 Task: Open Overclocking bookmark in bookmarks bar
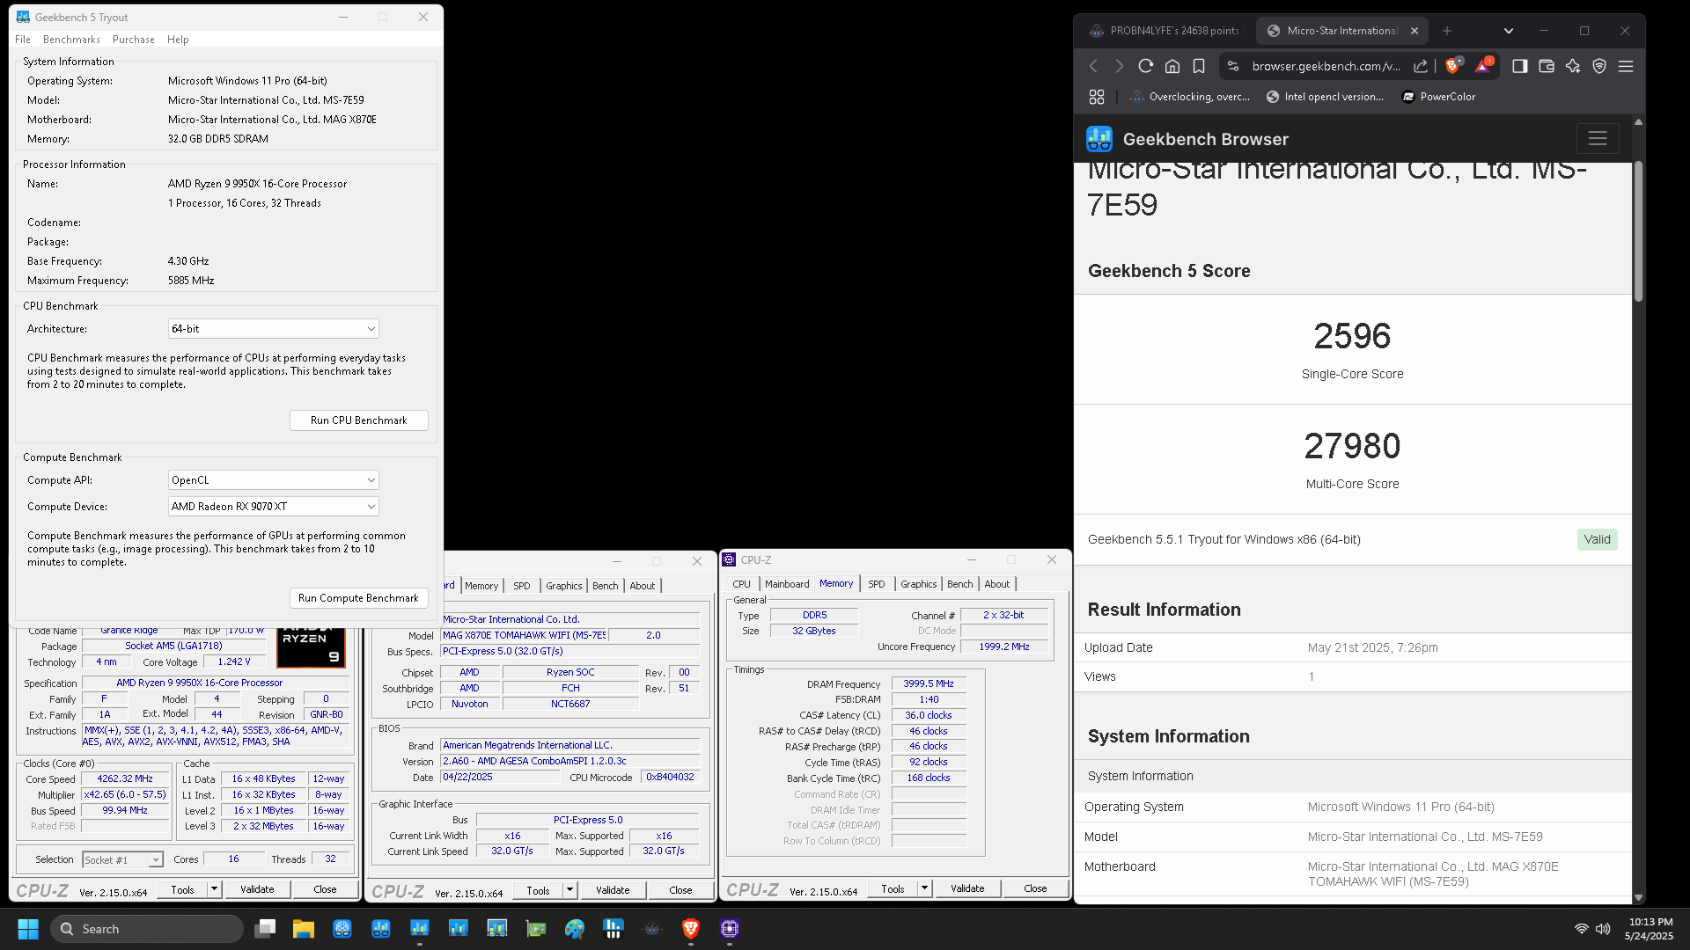click(1190, 97)
